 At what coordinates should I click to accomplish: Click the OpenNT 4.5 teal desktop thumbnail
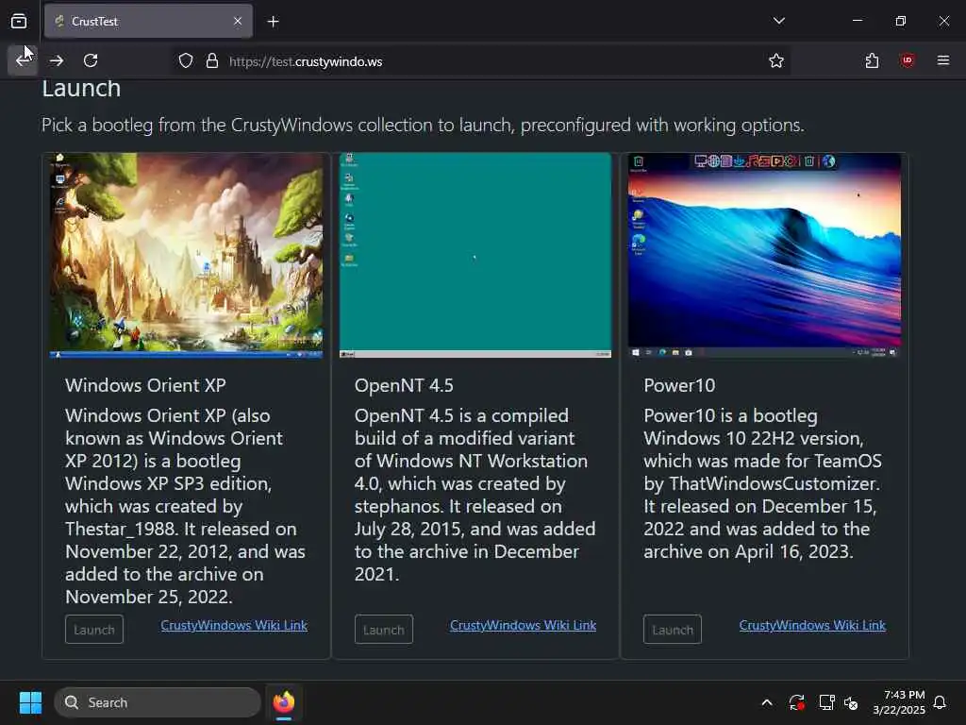475,255
